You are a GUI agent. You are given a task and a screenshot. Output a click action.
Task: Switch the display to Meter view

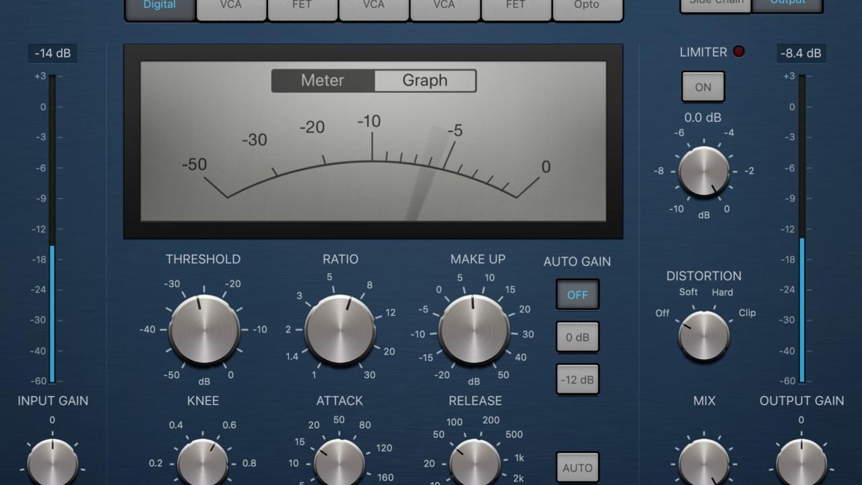pyautogui.click(x=323, y=80)
